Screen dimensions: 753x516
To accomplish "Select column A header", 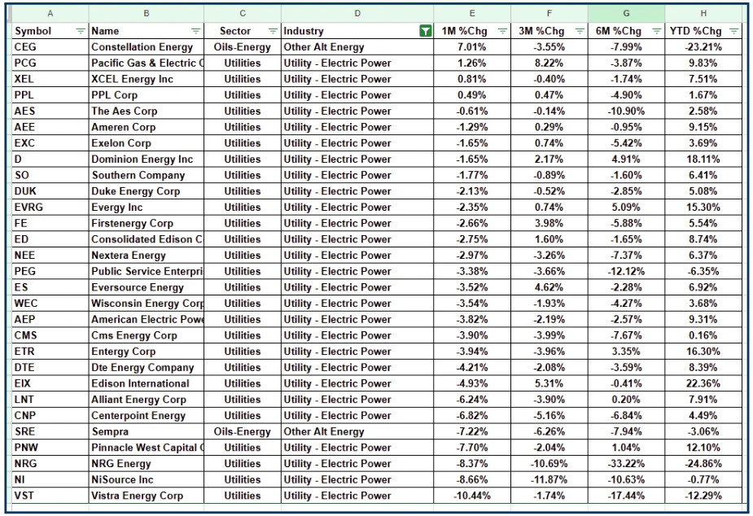I will (50, 14).
